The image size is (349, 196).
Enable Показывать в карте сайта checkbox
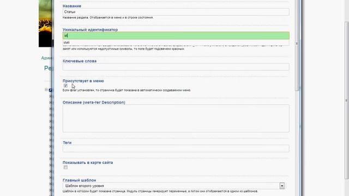(65, 167)
